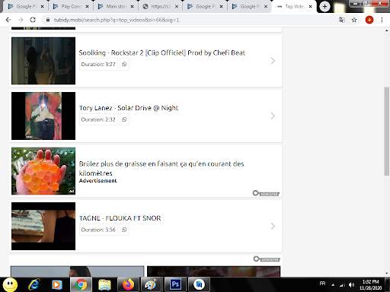The image size is (390, 292).
Task: Click Duration 2:32 label
Action: [x=98, y=119]
